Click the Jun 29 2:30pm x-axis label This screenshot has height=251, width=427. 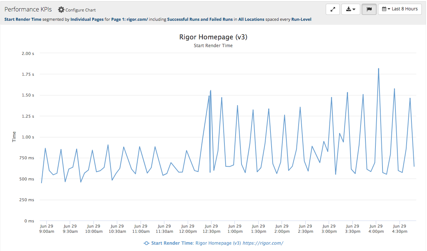click(x=306, y=229)
